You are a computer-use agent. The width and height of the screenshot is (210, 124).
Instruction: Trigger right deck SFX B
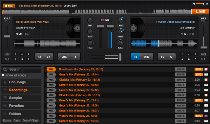click(x=189, y=59)
